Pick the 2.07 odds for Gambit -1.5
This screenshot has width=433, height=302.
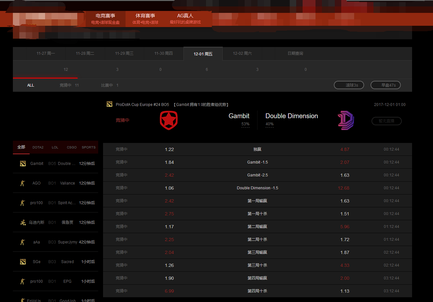tap(345, 162)
